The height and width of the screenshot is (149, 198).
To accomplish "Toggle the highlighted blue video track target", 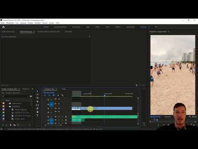I will click(52, 104).
